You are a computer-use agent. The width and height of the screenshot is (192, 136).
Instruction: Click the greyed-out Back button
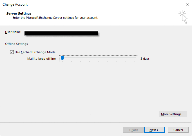tap(133, 130)
